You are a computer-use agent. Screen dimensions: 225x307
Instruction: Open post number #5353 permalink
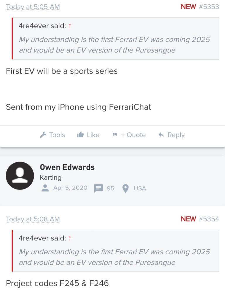[209, 7]
